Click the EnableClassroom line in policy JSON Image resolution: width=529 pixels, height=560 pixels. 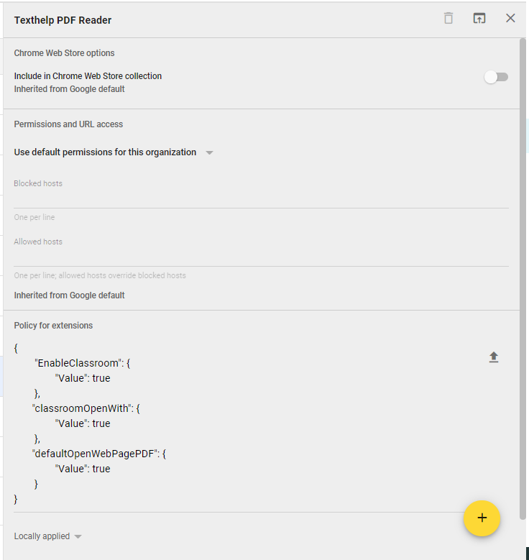[x=83, y=363]
